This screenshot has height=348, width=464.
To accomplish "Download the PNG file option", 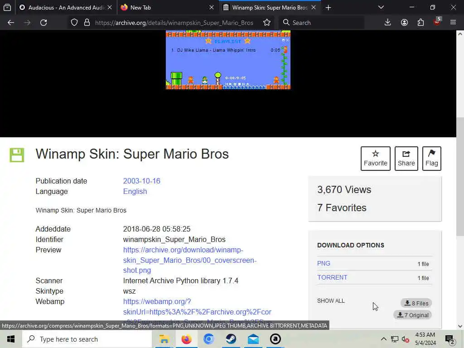I will click(x=324, y=263).
